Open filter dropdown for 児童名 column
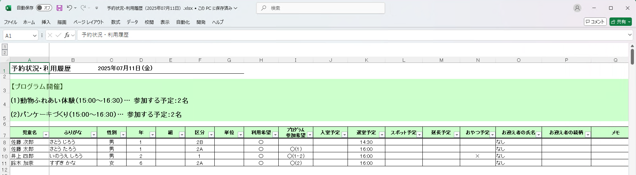Screen dimensions: 636x175 pos(46,135)
